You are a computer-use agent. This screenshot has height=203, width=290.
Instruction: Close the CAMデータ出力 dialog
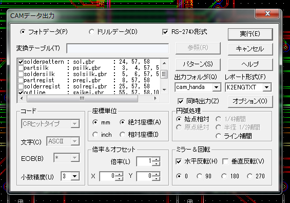point(267,13)
